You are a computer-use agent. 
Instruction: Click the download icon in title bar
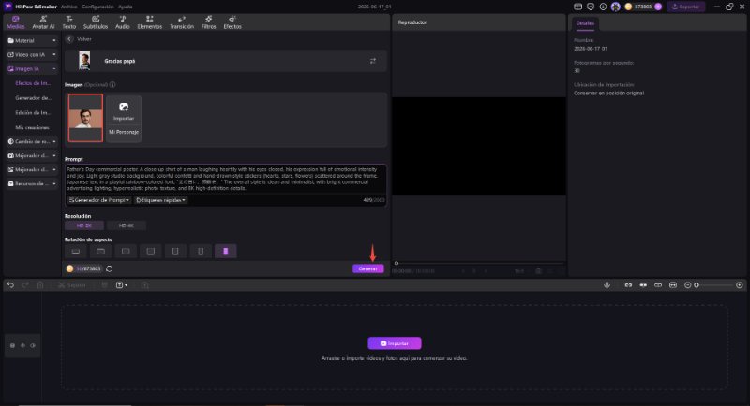pyautogui.click(x=603, y=7)
